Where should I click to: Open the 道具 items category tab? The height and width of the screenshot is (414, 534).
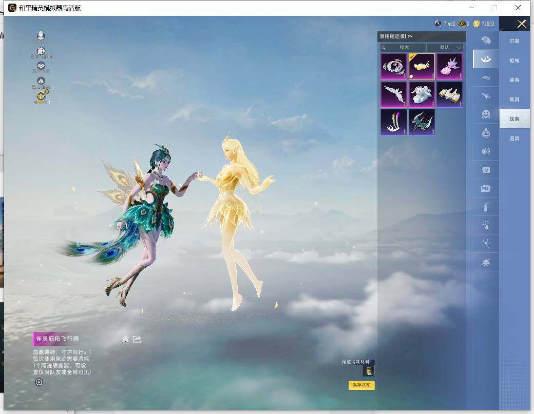pyautogui.click(x=514, y=138)
